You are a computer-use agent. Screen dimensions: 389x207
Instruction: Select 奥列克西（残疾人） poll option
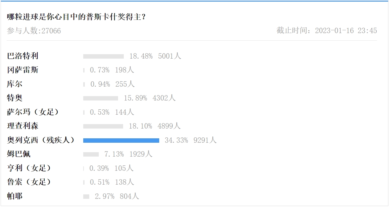click(41, 140)
